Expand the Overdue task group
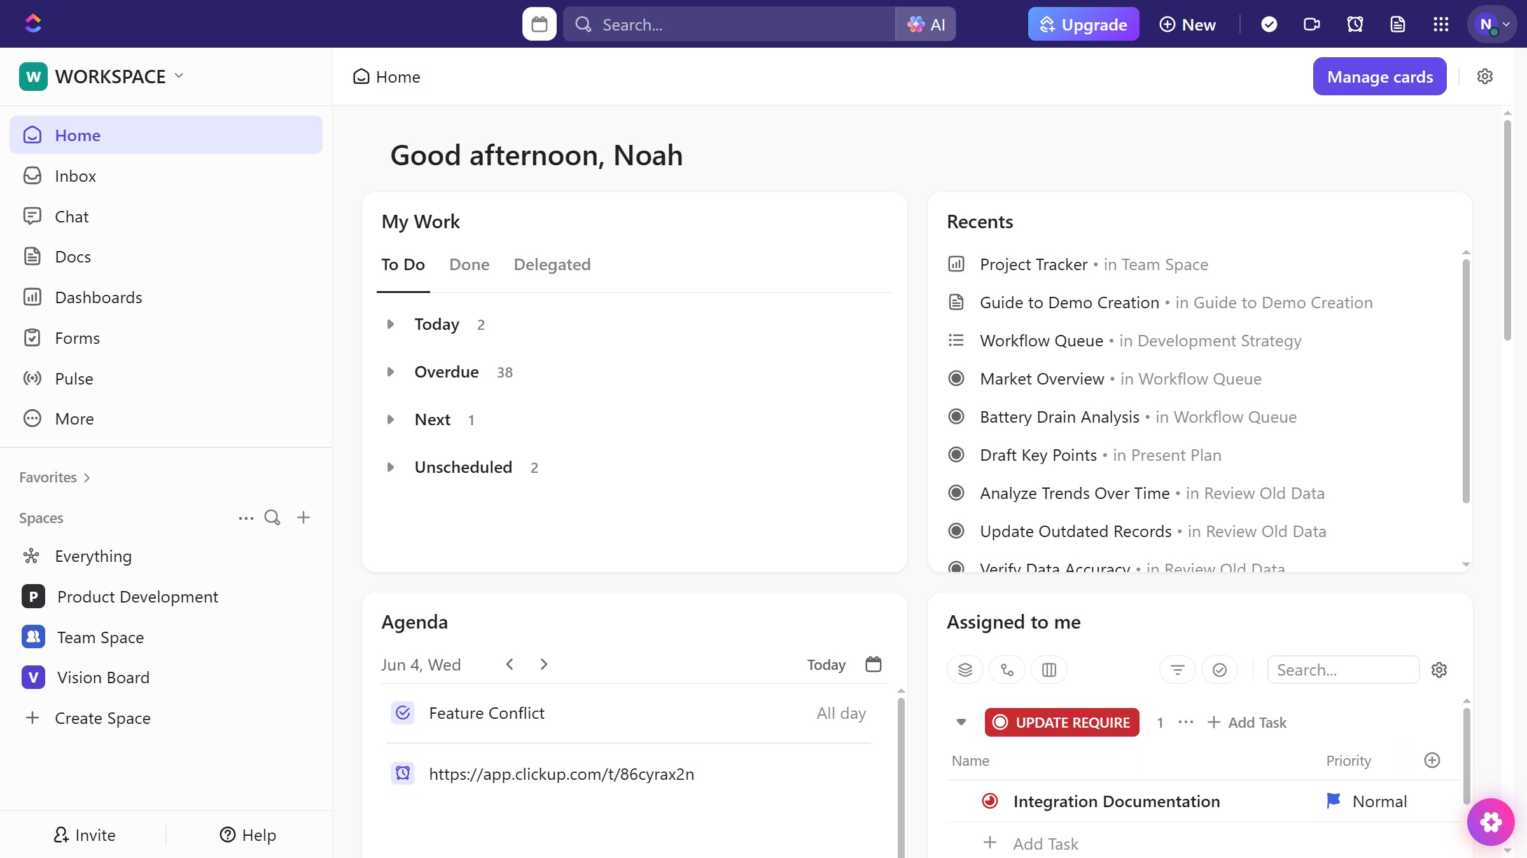The width and height of the screenshot is (1527, 858). tap(391, 372)
